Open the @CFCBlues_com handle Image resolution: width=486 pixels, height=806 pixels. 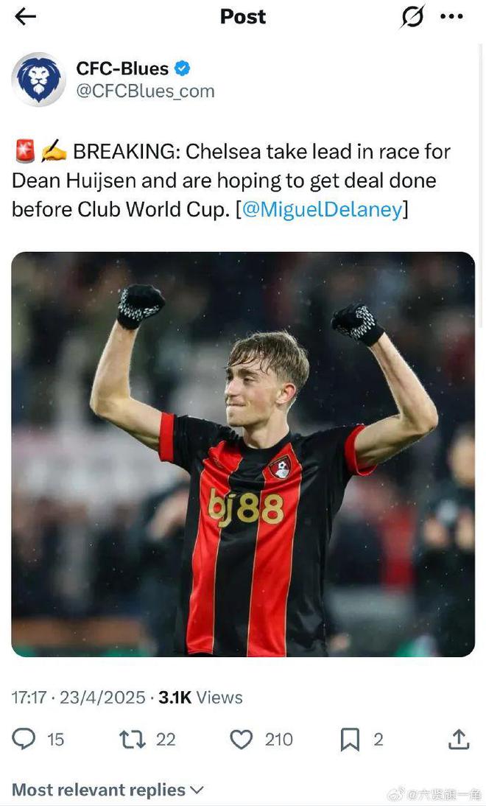pos(145,91)
